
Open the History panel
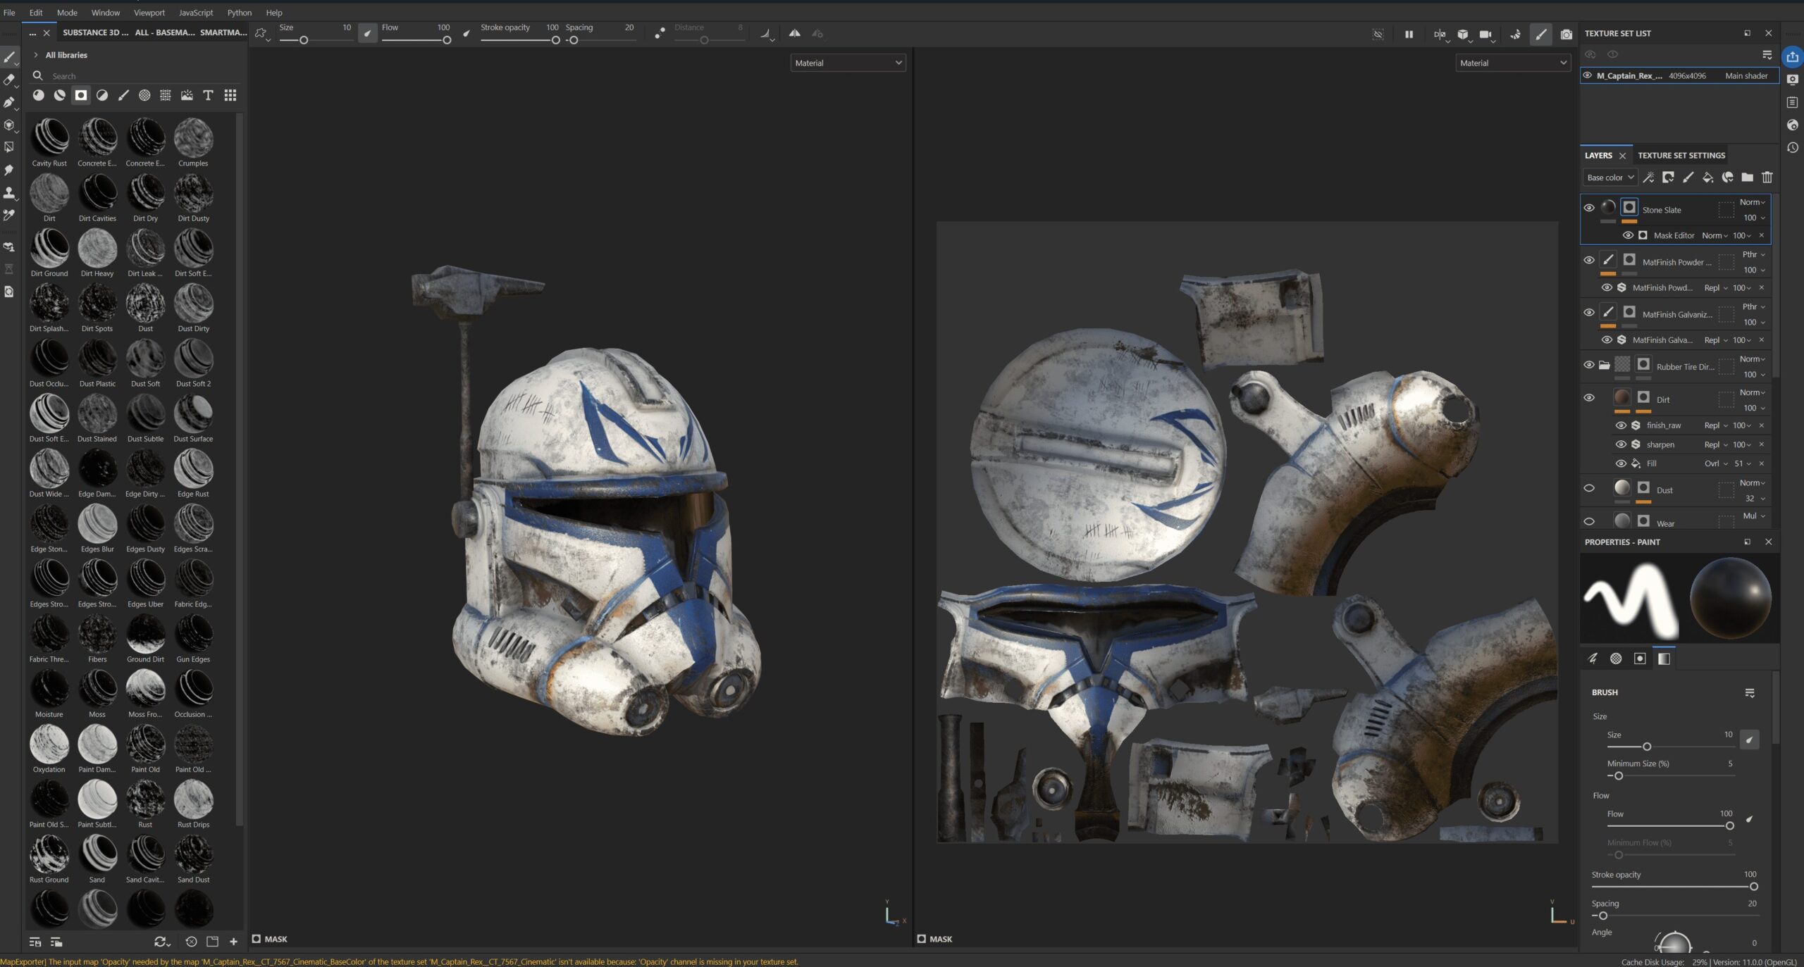pyautogui.click(x=1792, y=148)
